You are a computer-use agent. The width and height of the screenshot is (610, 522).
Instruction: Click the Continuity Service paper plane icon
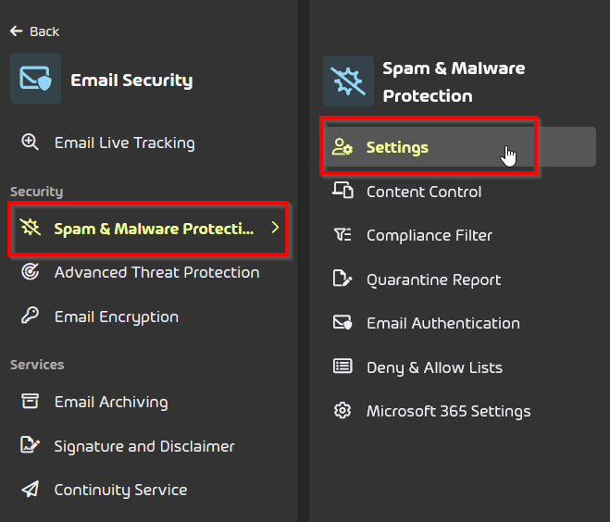click(x=30, y=489)
